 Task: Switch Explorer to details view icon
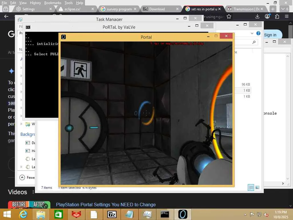(251, 187)
